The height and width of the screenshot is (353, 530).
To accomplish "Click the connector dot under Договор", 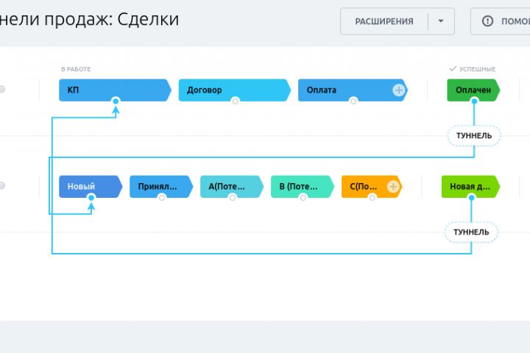I will point(236,101).
